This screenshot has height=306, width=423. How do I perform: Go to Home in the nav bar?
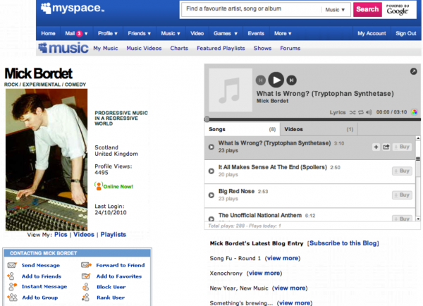click(x=48, y=33)
